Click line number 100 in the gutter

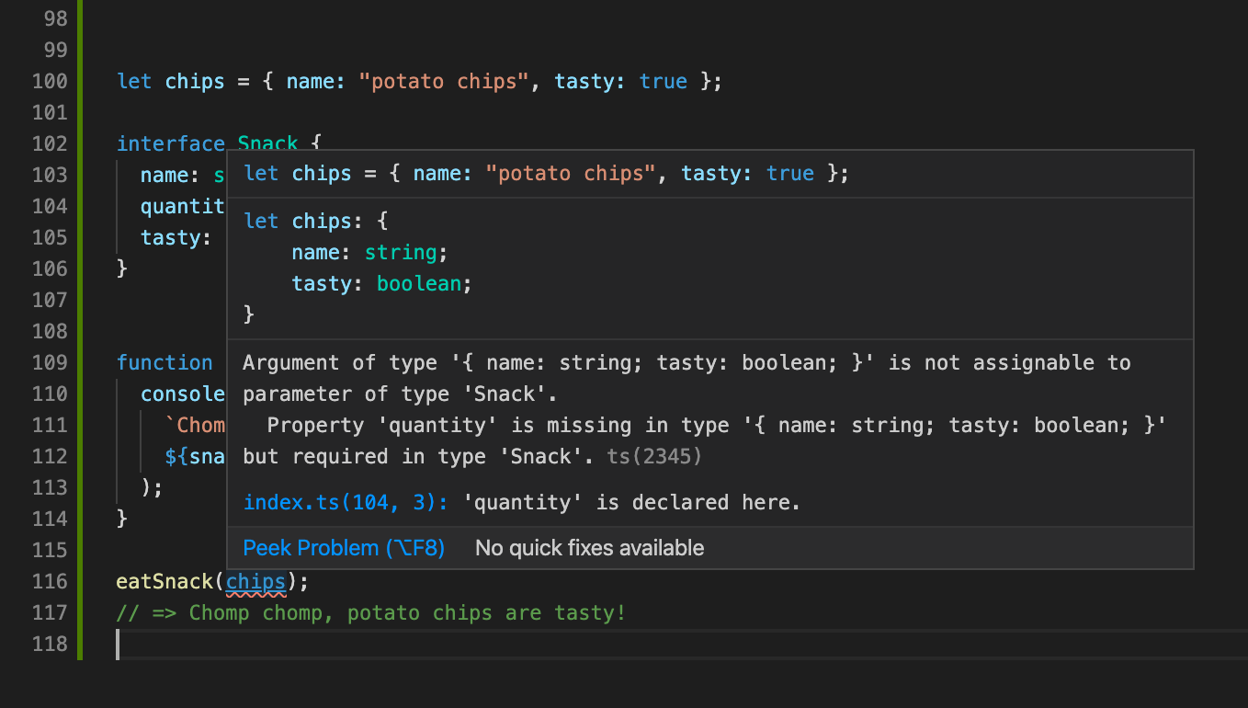coord(51,81)
